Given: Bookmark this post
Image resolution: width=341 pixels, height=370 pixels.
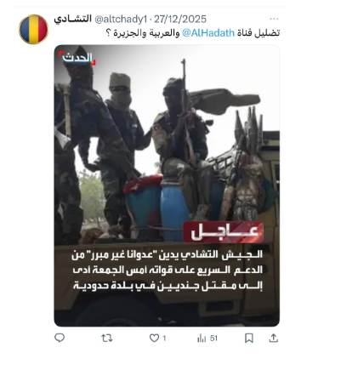Looking at the screenshot, I should (249, 338).
